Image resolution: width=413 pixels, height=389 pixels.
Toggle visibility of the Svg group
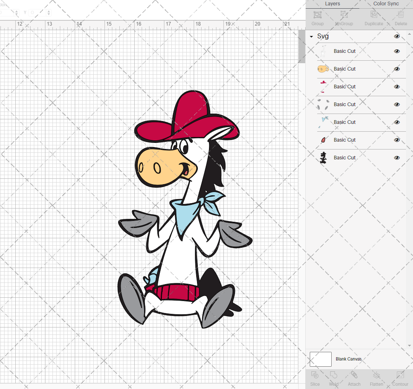[x=396, y=36]
